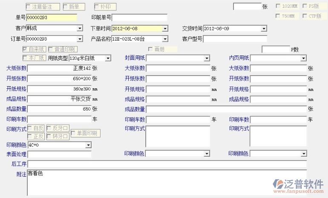Click the 后工序 input field

pyautogui.click(x=166, y=164)
